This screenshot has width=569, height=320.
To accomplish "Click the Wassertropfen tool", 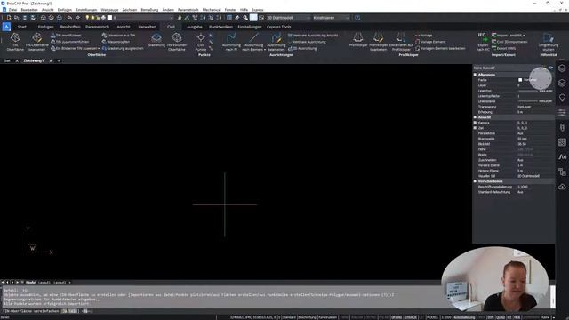I will 116,42.
